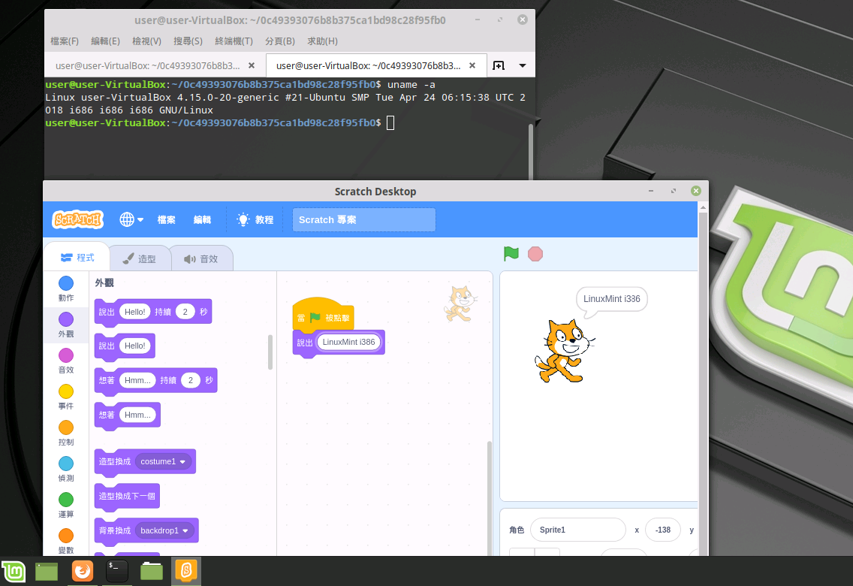Maximize the Scratch Desktop window
This screenshot has width=853, height=586.
(674, 191)
